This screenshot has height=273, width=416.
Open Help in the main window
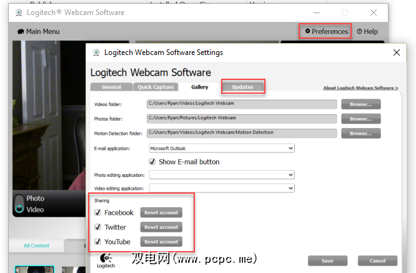[367, 31]
